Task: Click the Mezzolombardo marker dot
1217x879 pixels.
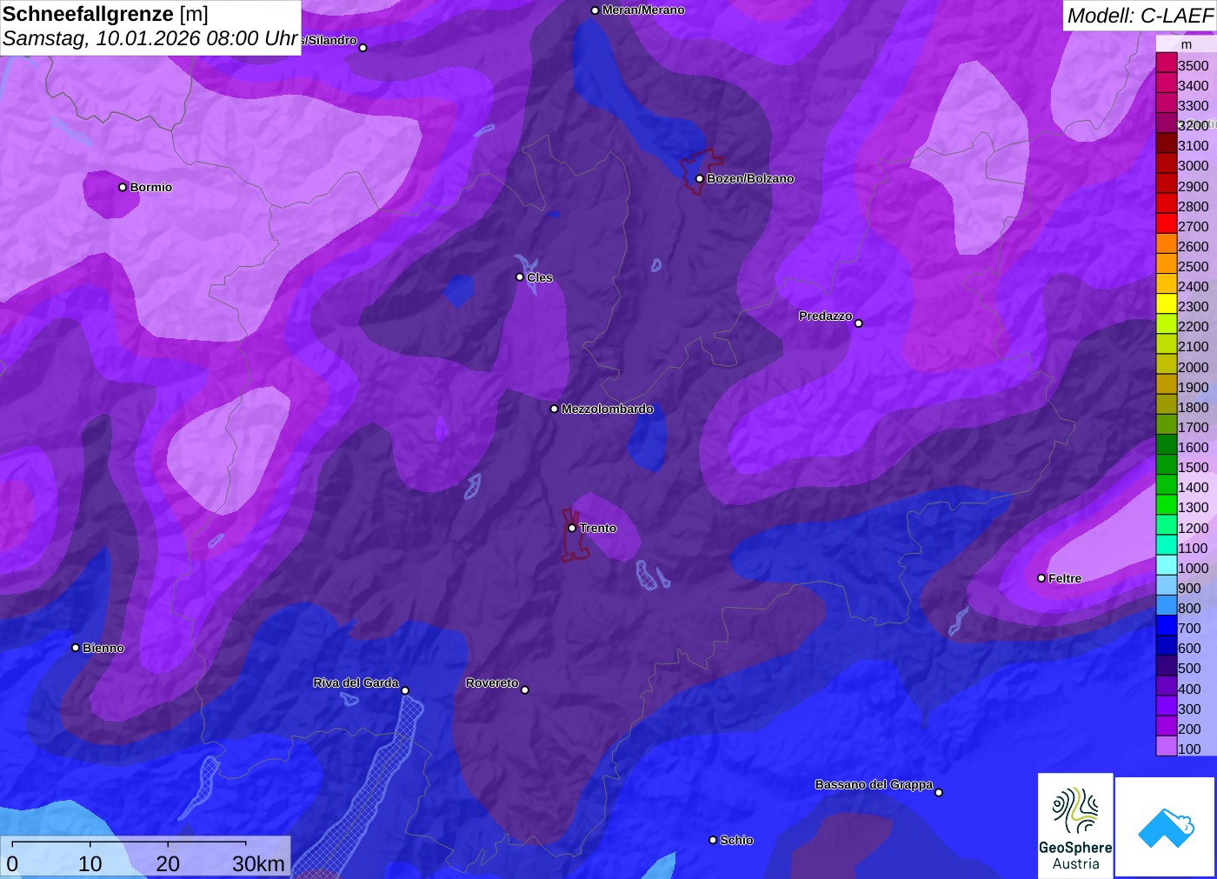Action: coord(555,409)
